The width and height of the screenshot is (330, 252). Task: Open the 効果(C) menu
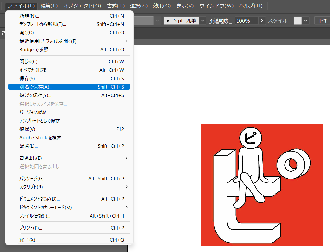click(x=162, y=6)
